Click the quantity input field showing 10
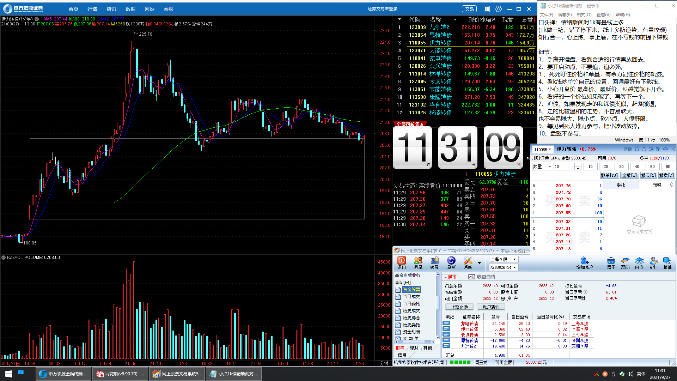The height and width of the screenshot is (381, 677). [x=564, y=167]
